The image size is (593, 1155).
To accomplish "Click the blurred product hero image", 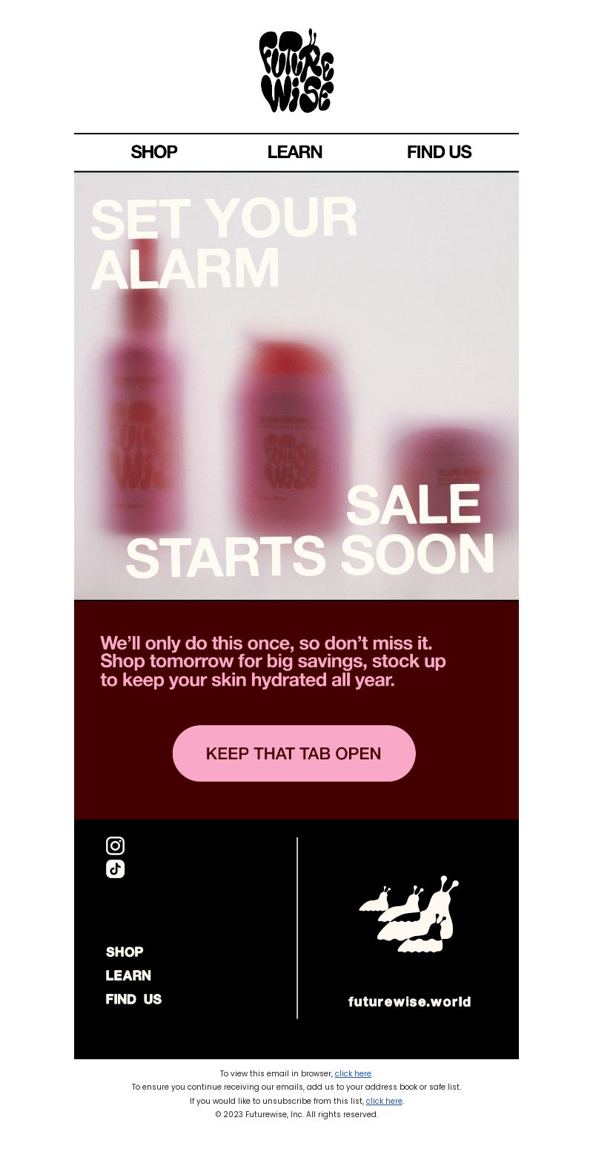I will pos(296,386).
